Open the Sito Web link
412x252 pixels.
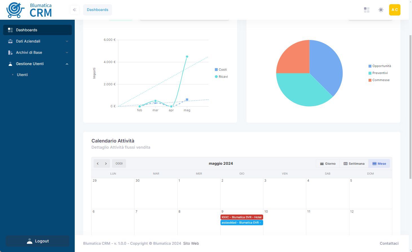[x=191, y=243]
